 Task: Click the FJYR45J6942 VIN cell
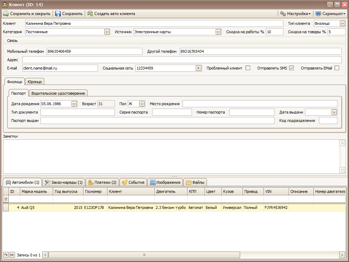(276, 208)
